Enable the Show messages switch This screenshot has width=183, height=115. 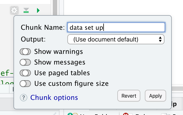pyautogui.click(x=25, y=62)
